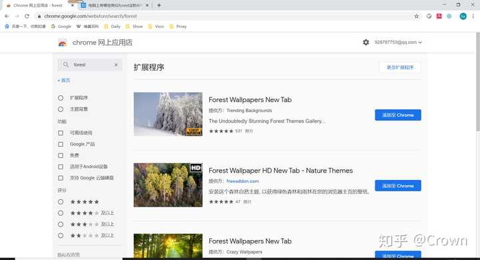Screen dimensions: 480x260
Task: Check the 支持 Google 云端硬盘 filter
Action: (61, 178)
